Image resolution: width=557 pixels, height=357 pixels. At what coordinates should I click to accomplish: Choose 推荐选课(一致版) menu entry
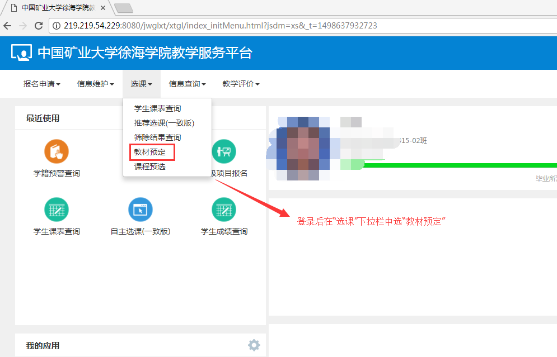click(x=164, y=123)
